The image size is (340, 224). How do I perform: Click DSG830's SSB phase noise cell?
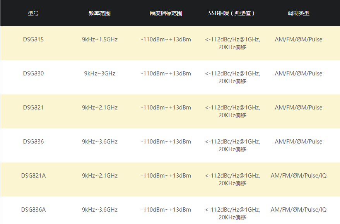232,77
